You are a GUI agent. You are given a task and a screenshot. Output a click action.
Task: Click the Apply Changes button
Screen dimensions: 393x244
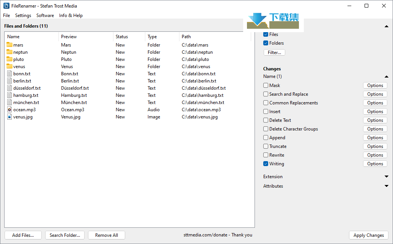(x=369, y=235)
